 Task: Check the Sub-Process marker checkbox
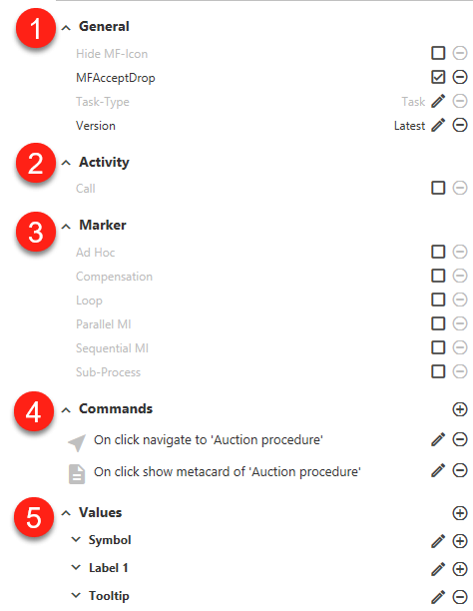[x=438, y=371]
